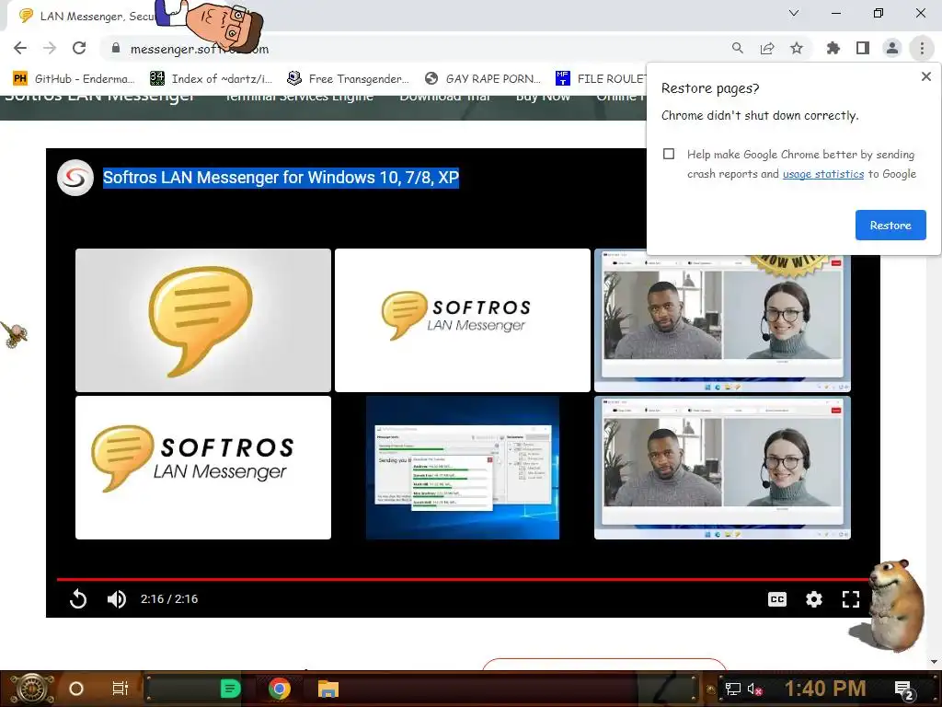Click the 1:40 PM taskbar clock
The height and width of the screenshot is (707, 942).
click(825, 689)
